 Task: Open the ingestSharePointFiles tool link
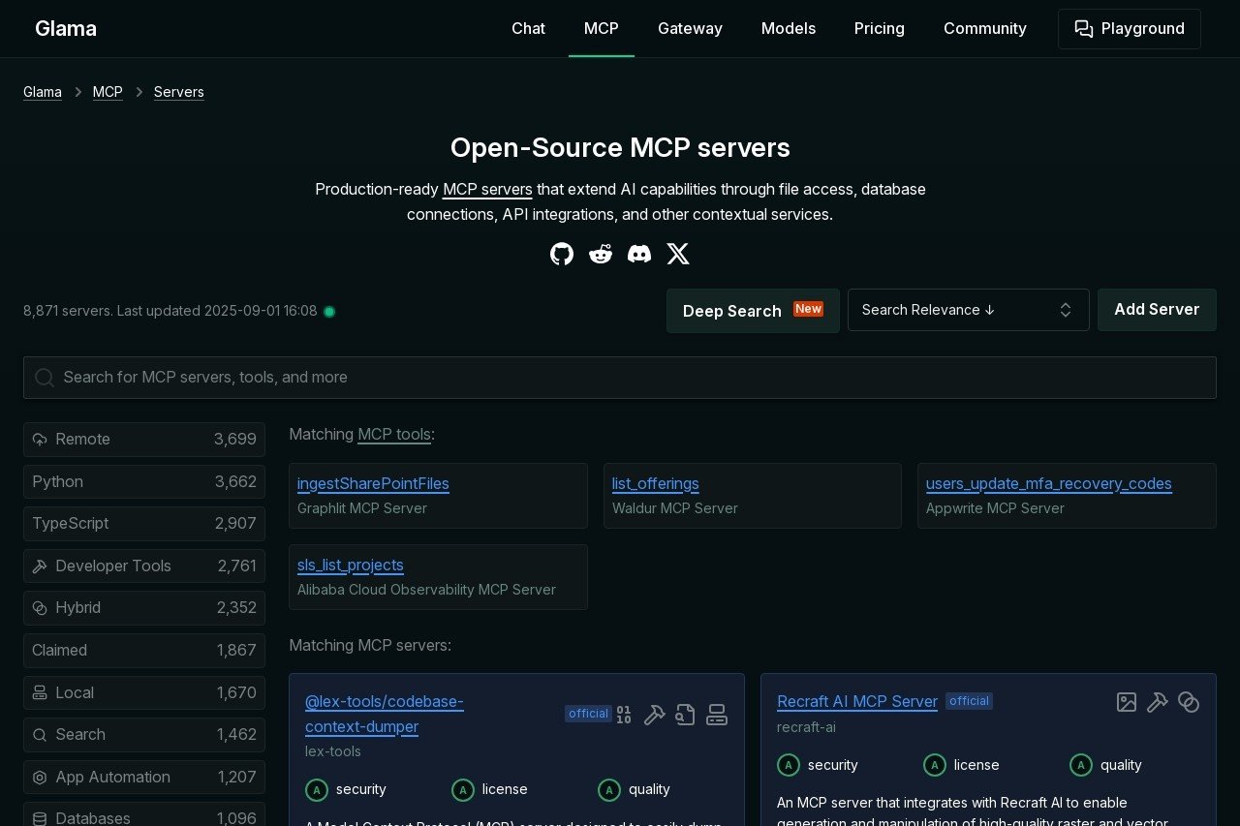[x=373, y=484]
